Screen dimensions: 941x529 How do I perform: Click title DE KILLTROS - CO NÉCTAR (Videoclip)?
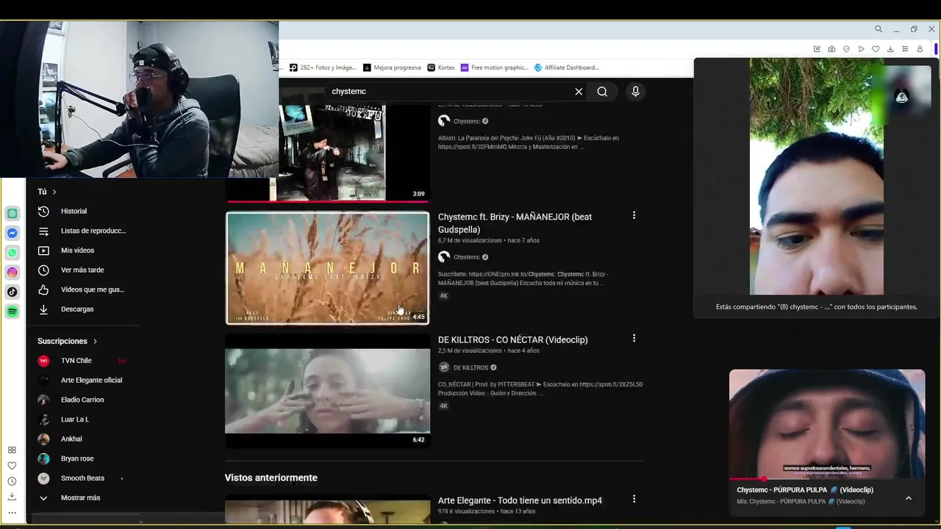coord(513,339)
